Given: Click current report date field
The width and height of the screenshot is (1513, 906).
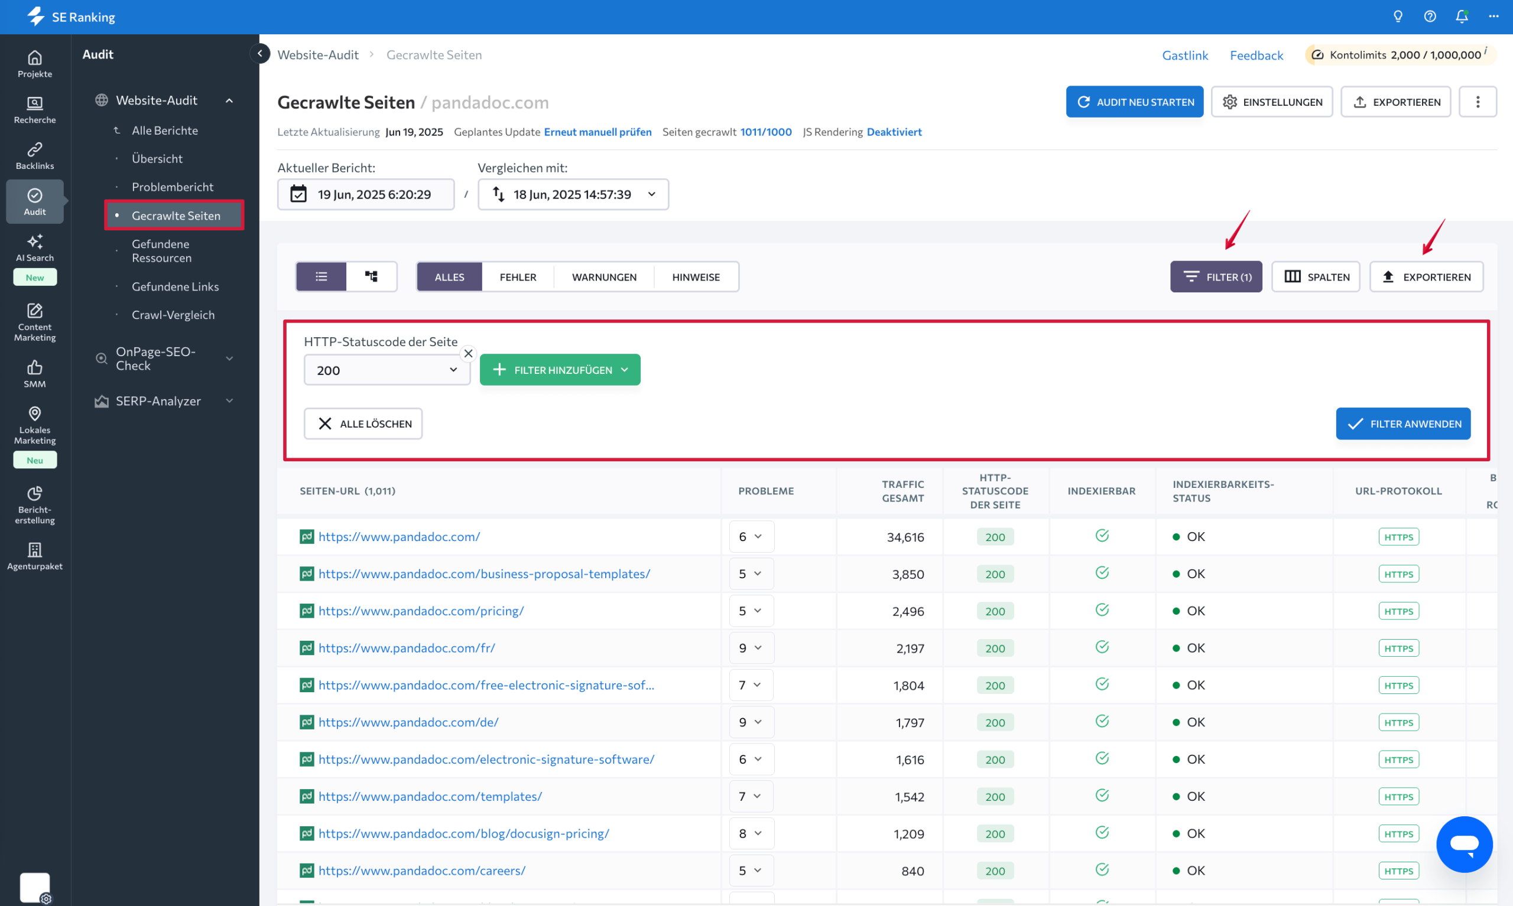Looking at the screenshot, I should 366,194.
